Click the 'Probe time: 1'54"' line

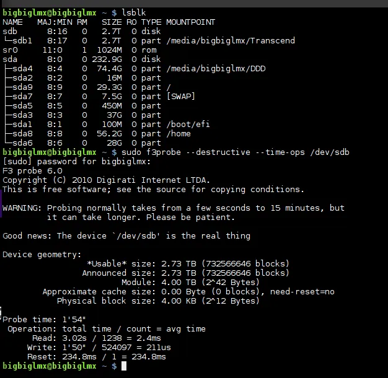pyautogui.click(x=44, y=320)
